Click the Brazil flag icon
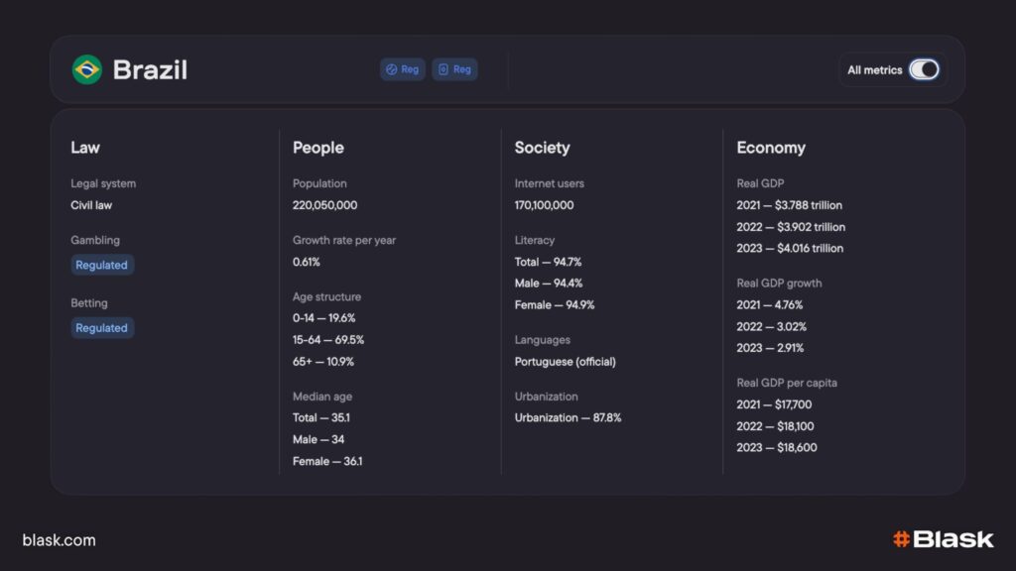1016x571 pixels. point(86,69)
